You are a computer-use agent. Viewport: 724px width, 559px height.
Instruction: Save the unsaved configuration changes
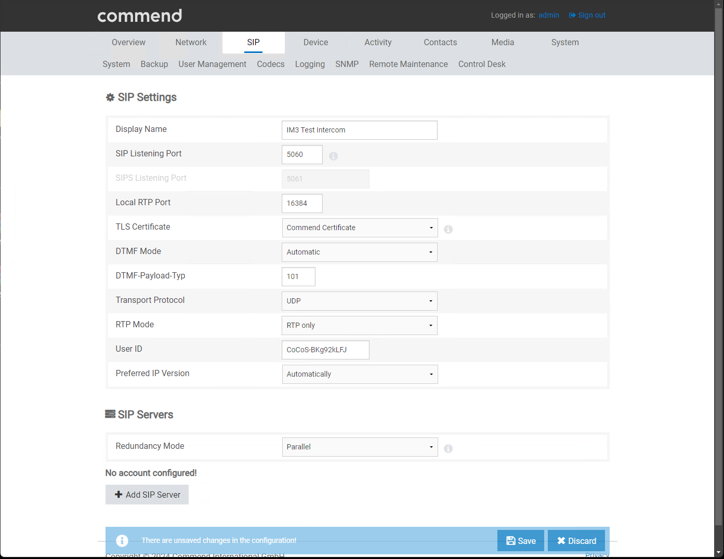520,541
